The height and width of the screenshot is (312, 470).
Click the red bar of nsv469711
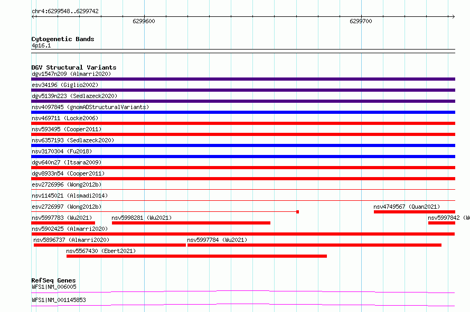(243, 123)
